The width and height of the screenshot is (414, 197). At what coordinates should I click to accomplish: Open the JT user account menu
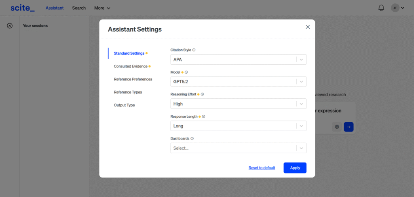click(x=397, y=8)
